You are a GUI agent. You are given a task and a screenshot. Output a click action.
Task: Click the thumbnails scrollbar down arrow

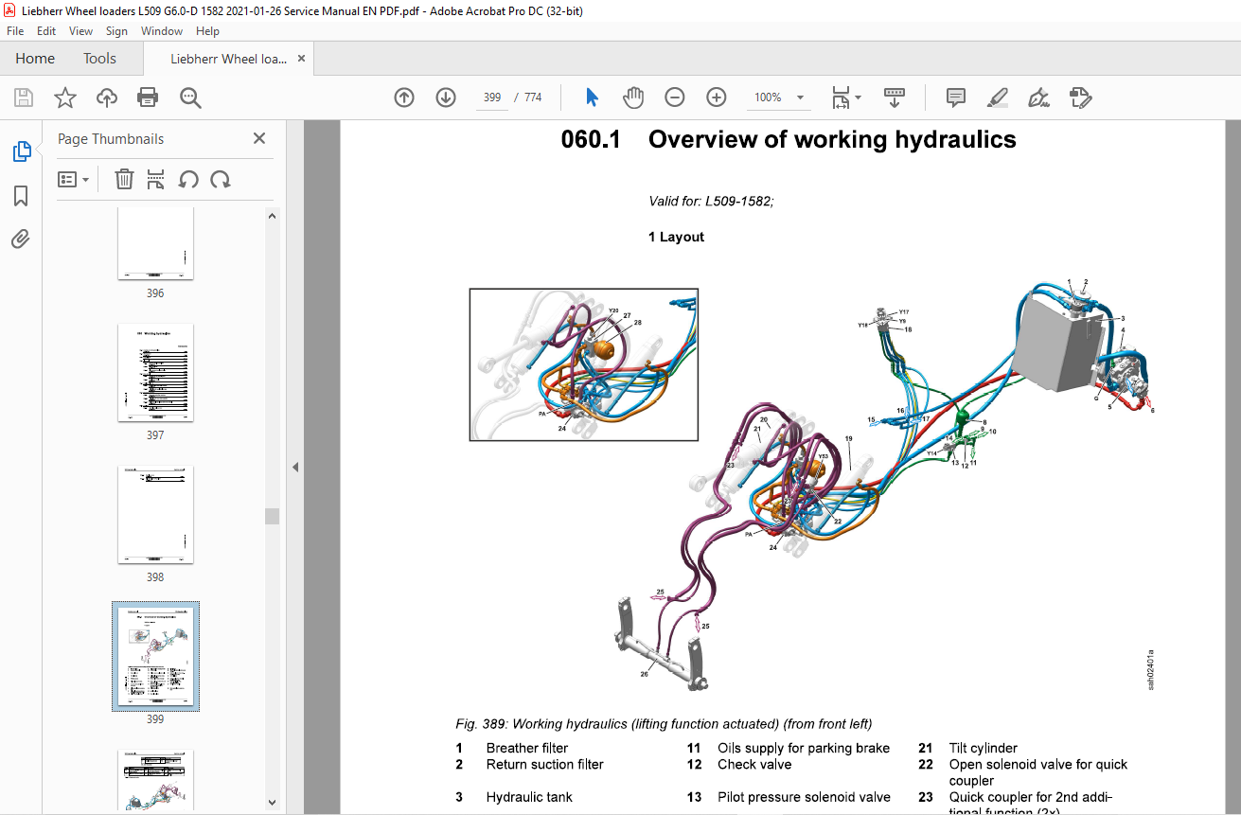point(273,802)
